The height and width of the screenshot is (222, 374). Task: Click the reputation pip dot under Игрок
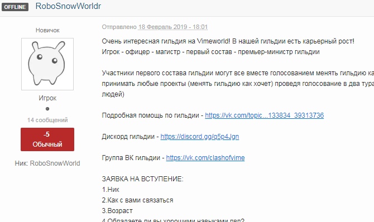click(47, 109)
